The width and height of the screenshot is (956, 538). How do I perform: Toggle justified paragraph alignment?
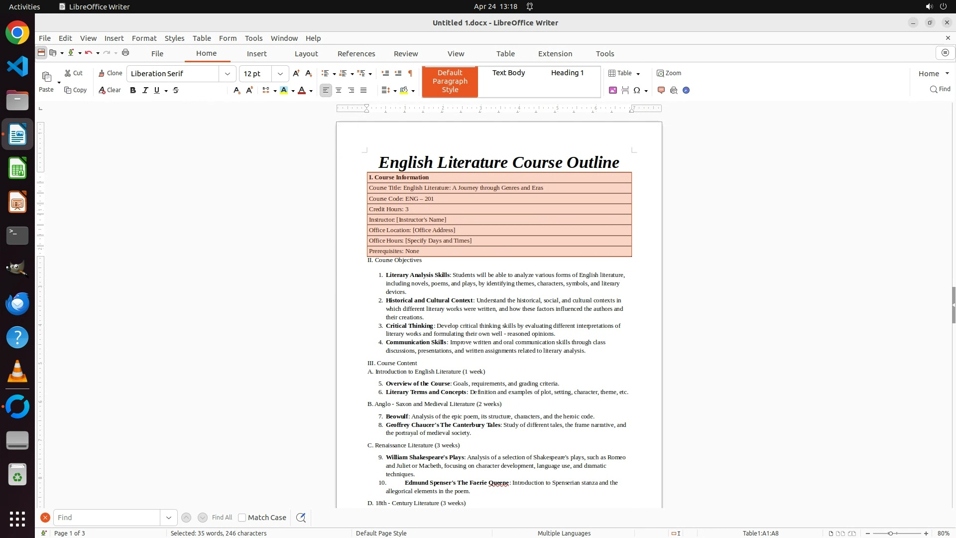coord(363,90)
